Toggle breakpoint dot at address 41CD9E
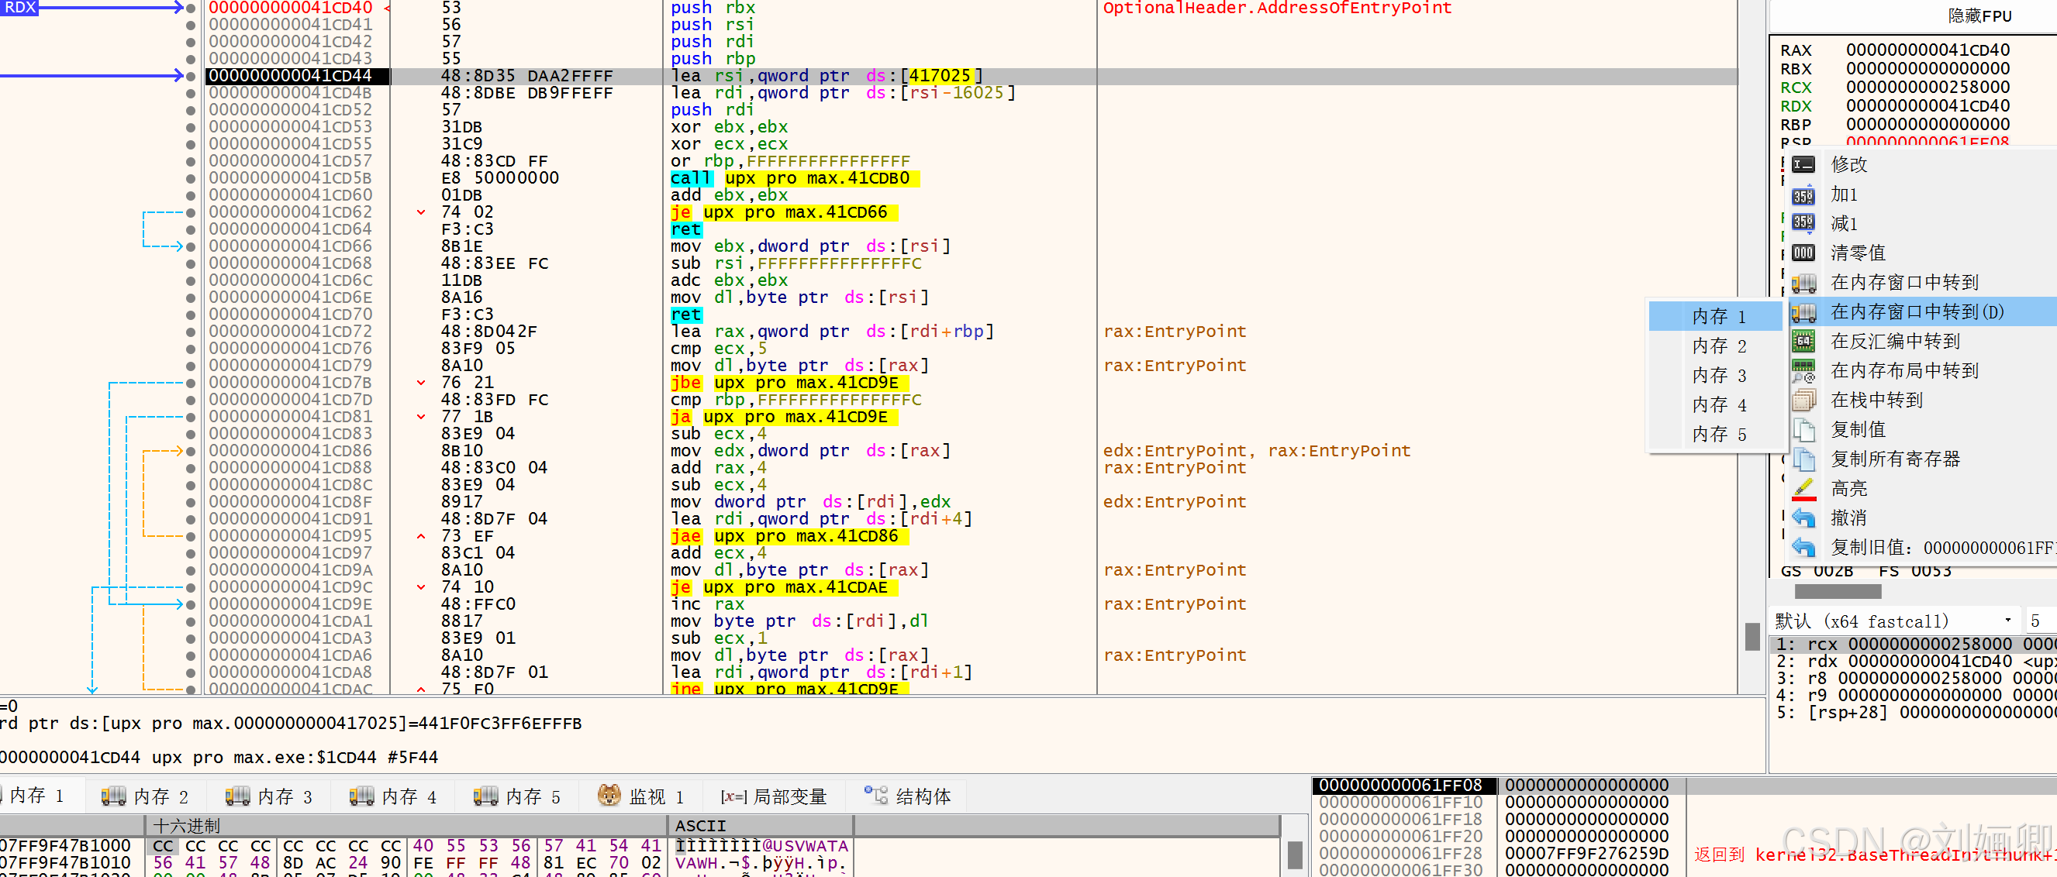The height and width of the screenshot is (877, 2057). (x=190, y=604)
